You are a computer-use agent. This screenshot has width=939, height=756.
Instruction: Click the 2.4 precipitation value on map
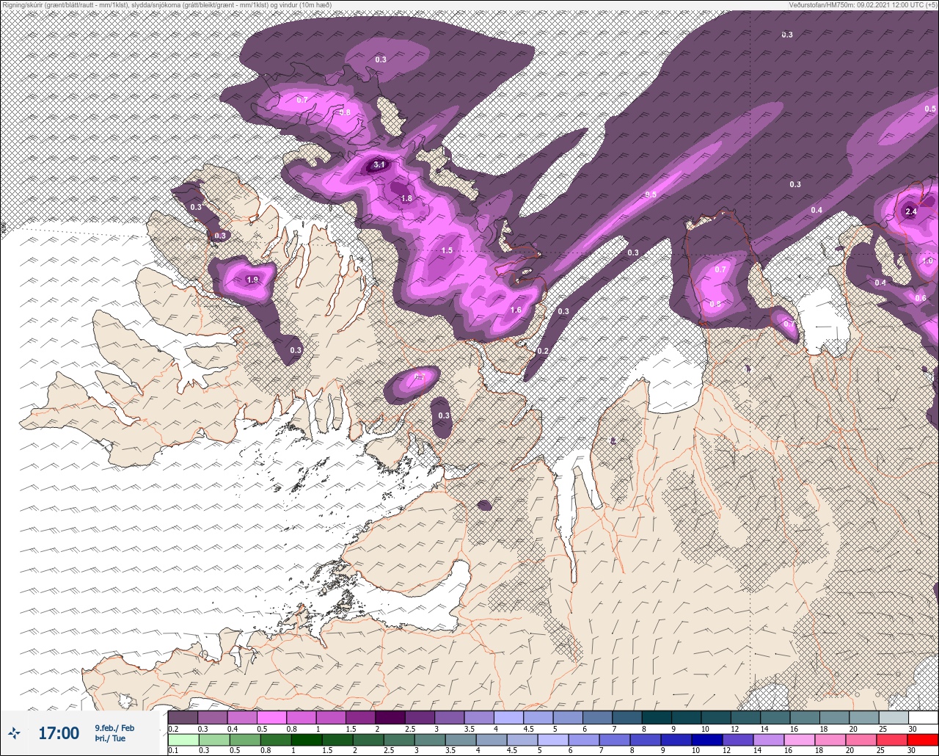(x=911, y=212)
